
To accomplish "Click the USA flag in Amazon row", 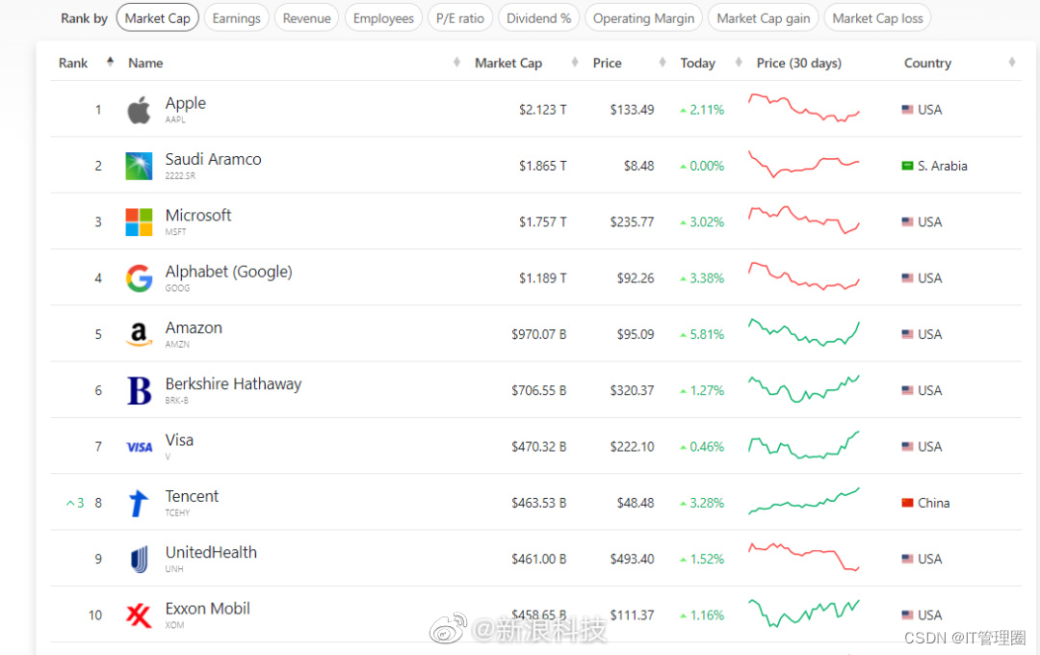I will (x=907, y=334).
